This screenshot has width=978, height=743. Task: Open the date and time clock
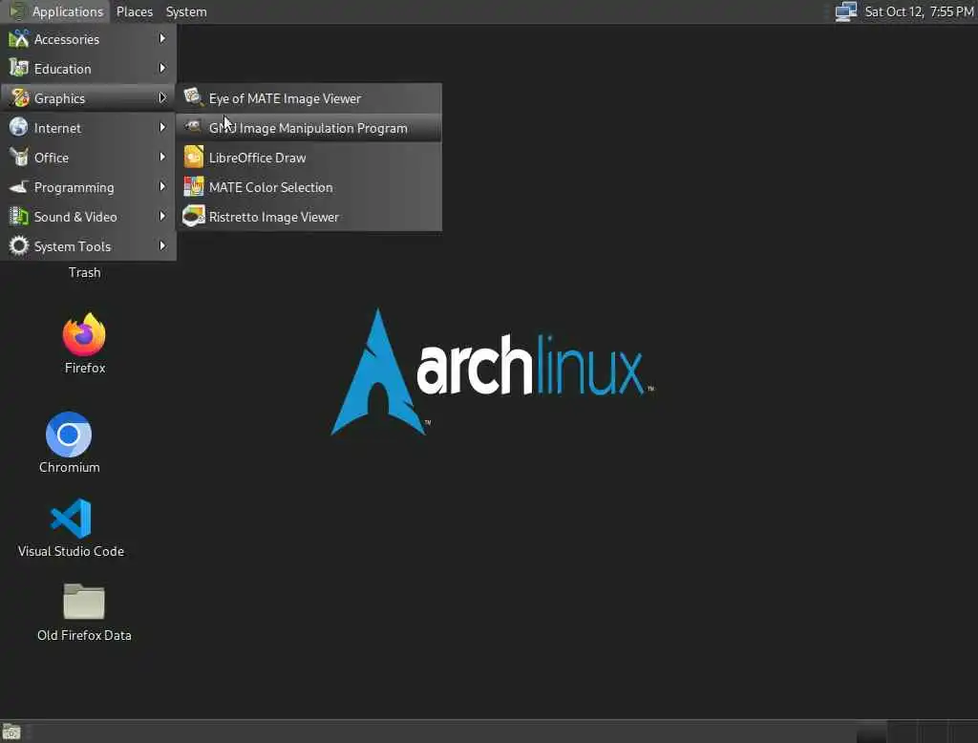(x=919, y=11)
